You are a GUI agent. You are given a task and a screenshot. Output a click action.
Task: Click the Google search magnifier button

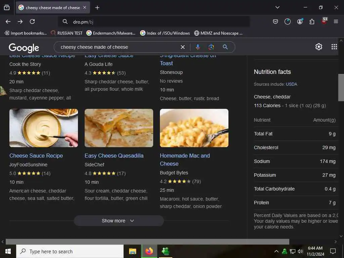[x=225, y=47]
